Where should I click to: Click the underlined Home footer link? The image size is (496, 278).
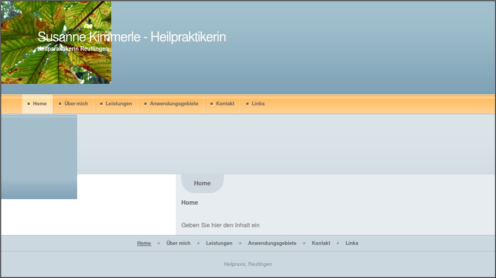144,243
